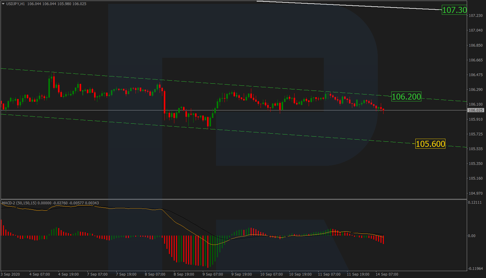Image resolution: width=486 pixels, height=278 pixels.
Task: Click the 106.850 price scale value
Action: (476, 45)
